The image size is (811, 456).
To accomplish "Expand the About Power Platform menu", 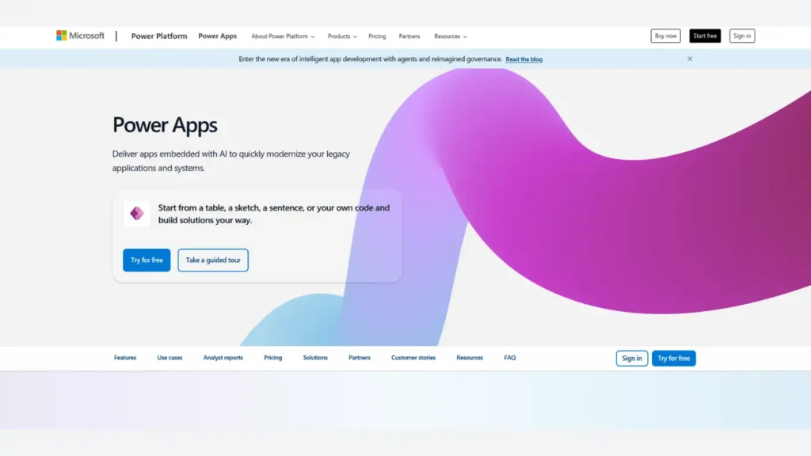I will [x=283, y=36].
